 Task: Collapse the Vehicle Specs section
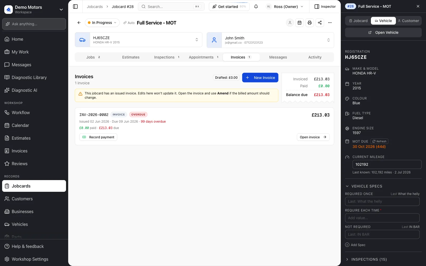364,186
